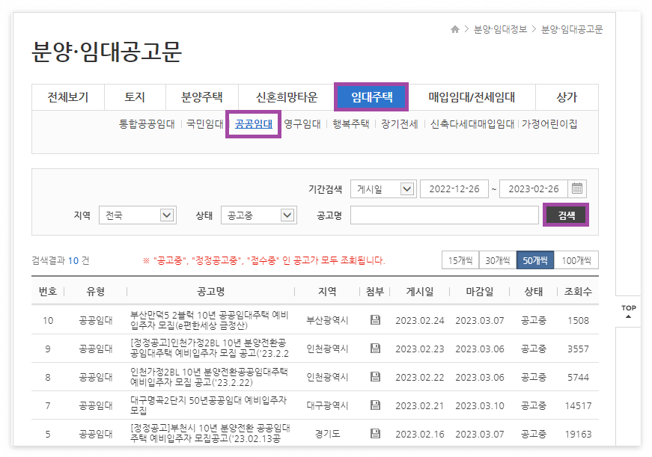
Task: Switch to the 신혼희망타운 tab
Action: [x=288, y=97]
